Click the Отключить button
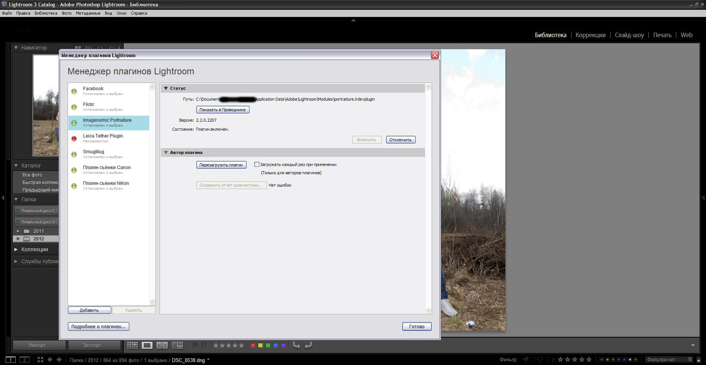The height and width of the screenshot is (365, 706). click(400, 140)
